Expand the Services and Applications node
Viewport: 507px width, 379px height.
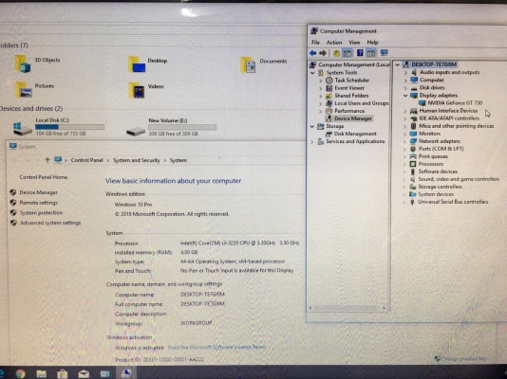(312, 141)
